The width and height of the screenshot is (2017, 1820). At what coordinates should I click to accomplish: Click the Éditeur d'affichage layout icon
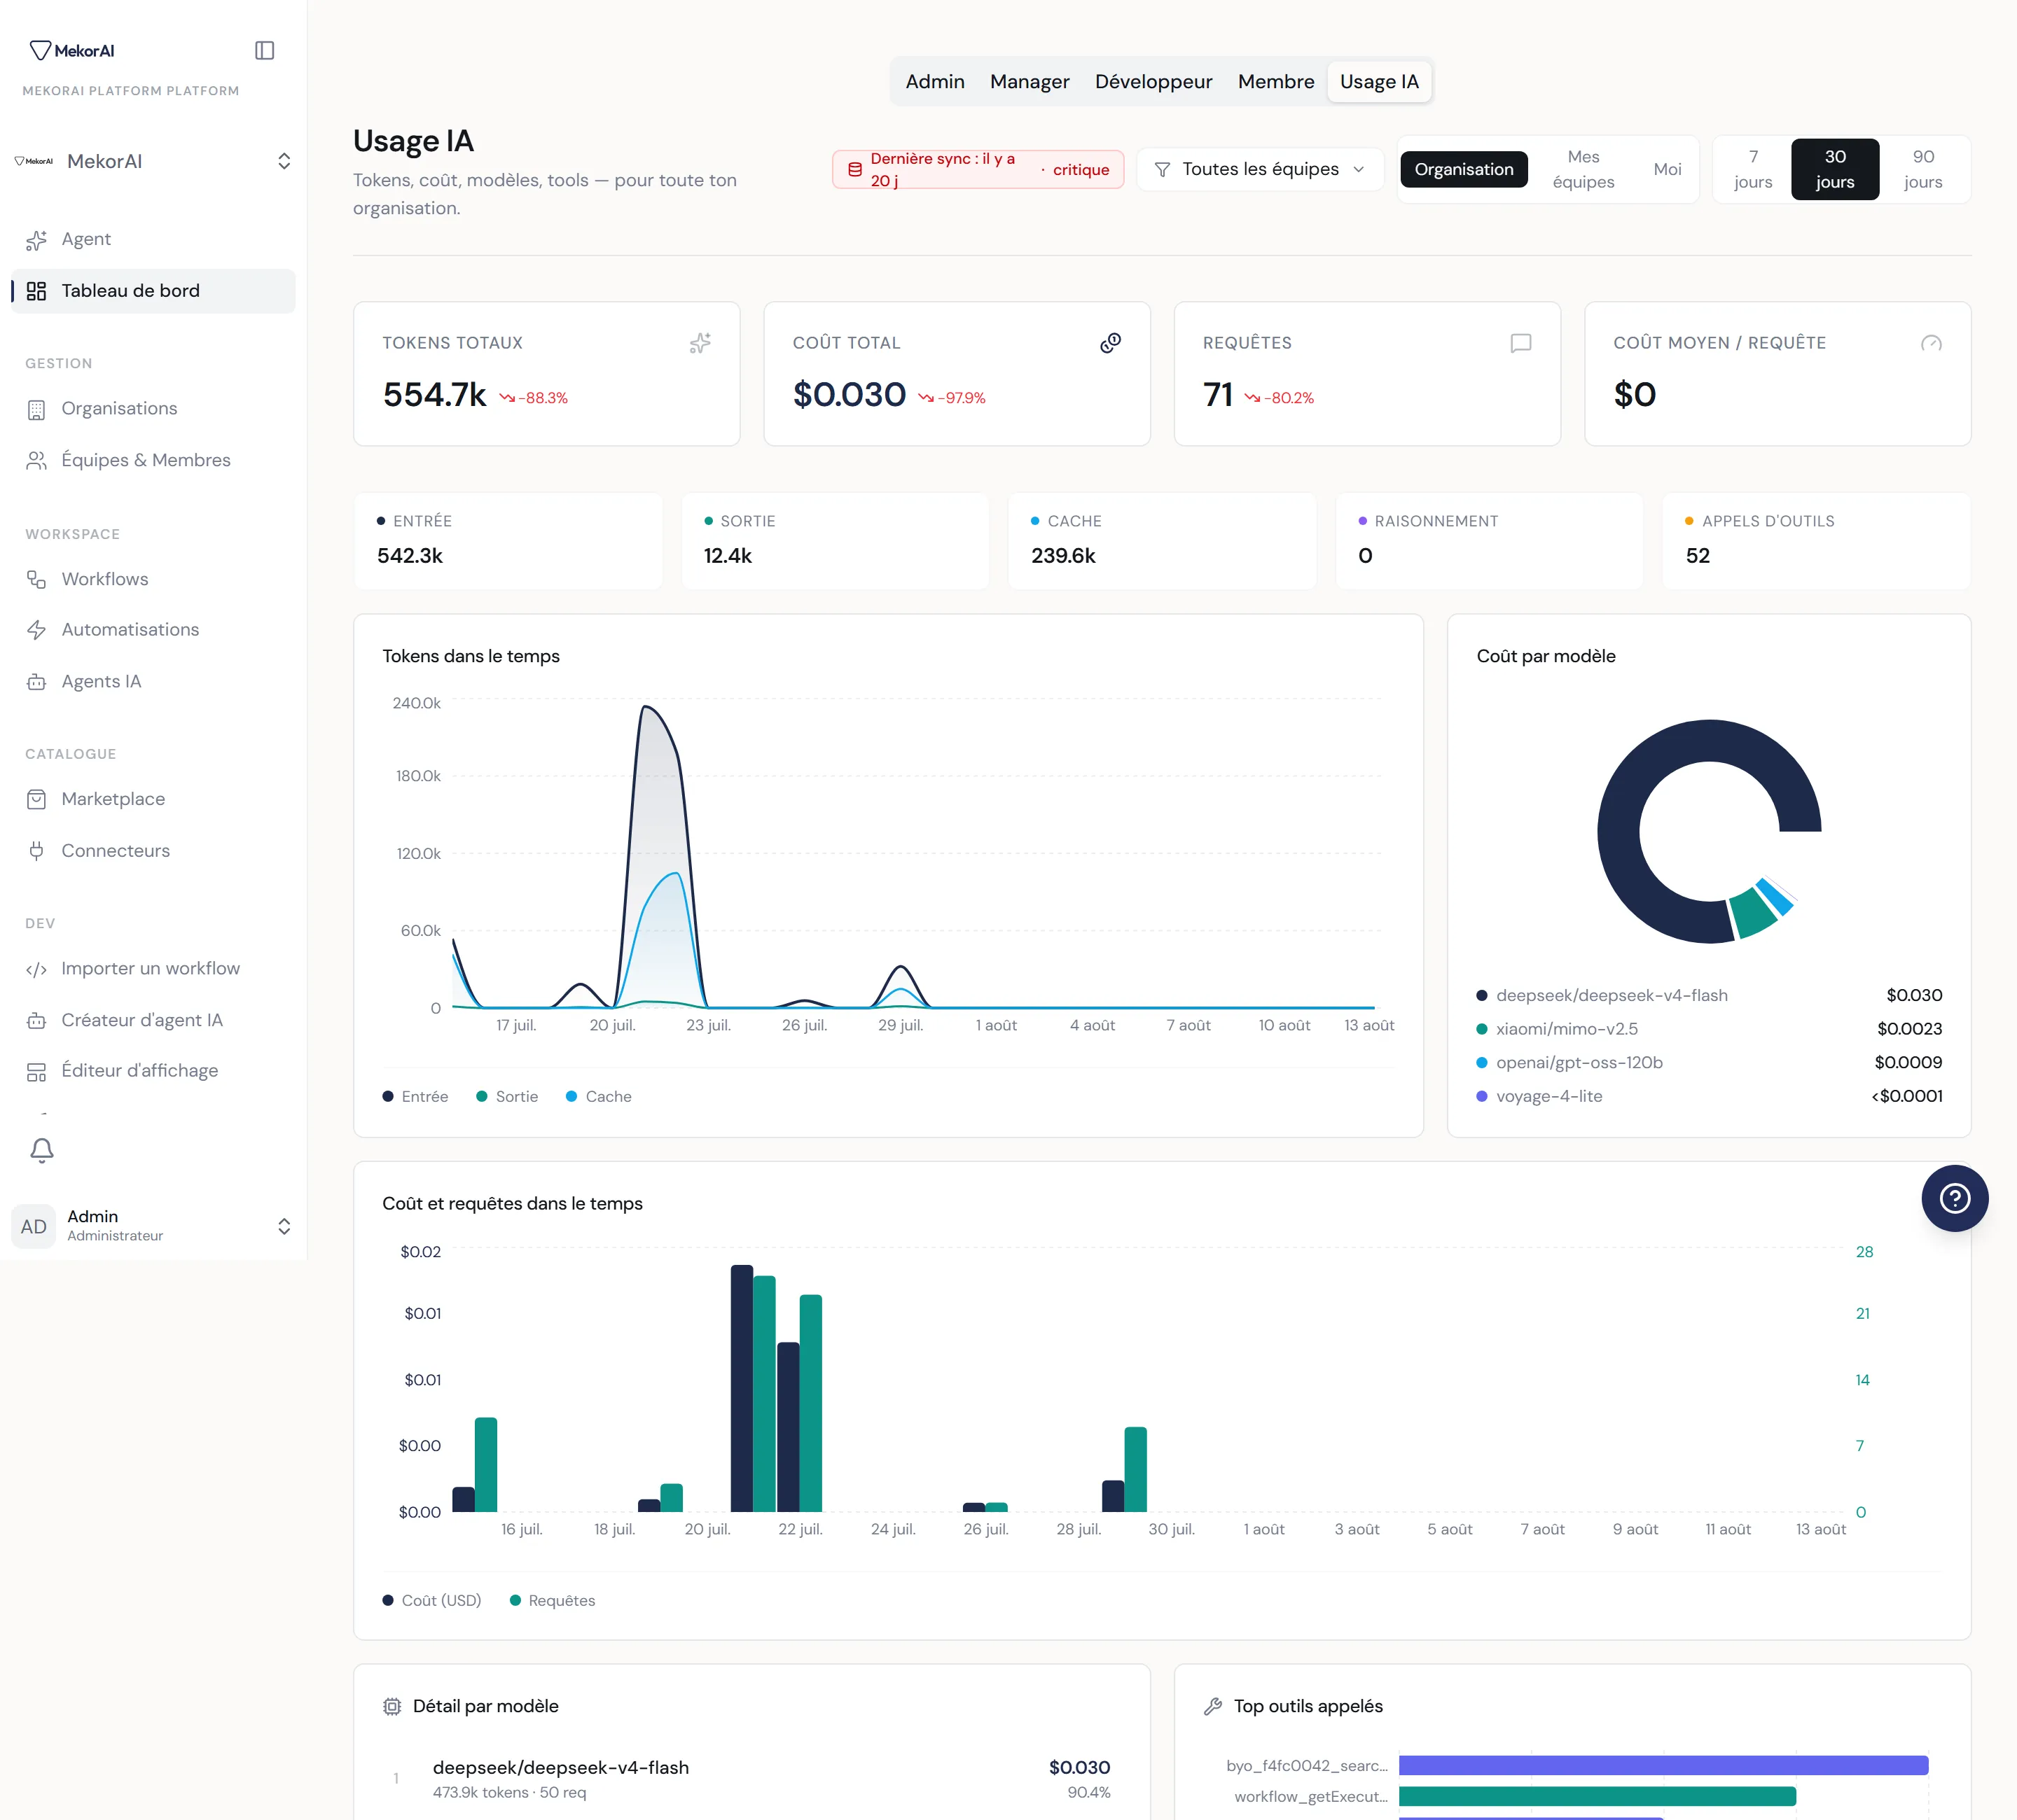[x=36, y=1072]
